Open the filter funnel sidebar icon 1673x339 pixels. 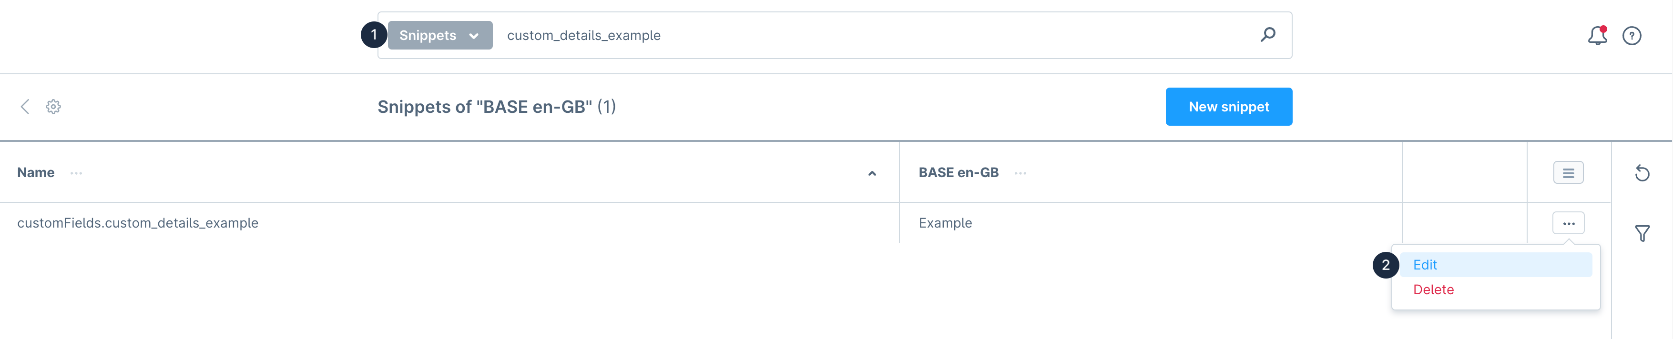tap(1642, 233)
